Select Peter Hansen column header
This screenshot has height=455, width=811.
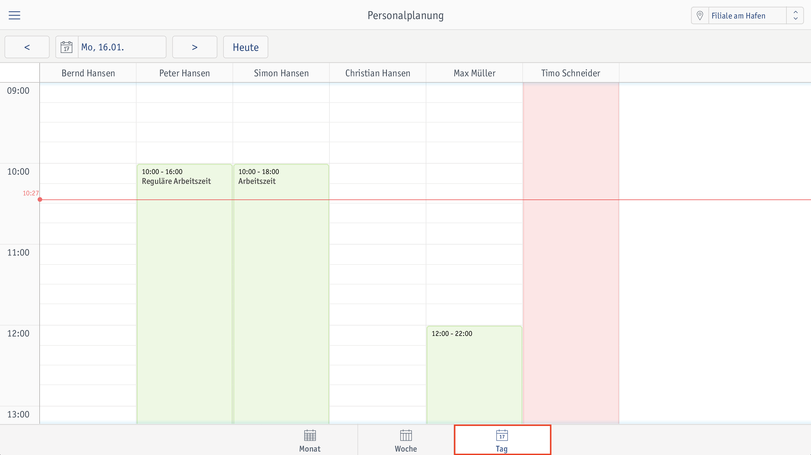pyautogui.click(x=185, y=73)
